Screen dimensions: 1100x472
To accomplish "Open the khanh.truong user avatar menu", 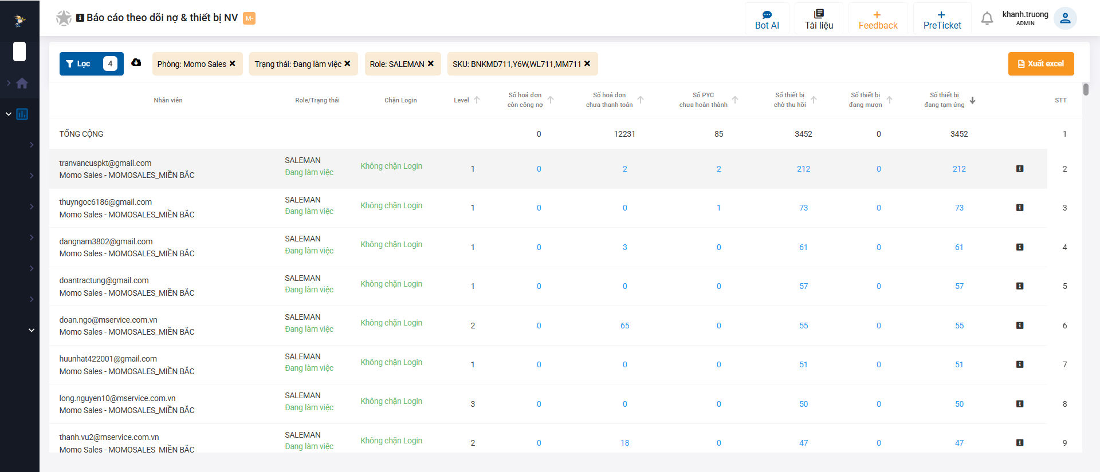I will (x=1065, y=18).
